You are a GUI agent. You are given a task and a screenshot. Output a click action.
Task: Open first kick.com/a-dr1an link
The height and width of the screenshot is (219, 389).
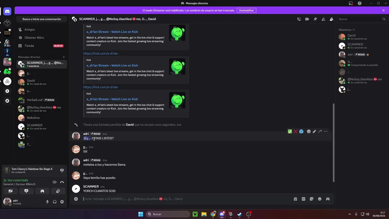tap(101, 54)
